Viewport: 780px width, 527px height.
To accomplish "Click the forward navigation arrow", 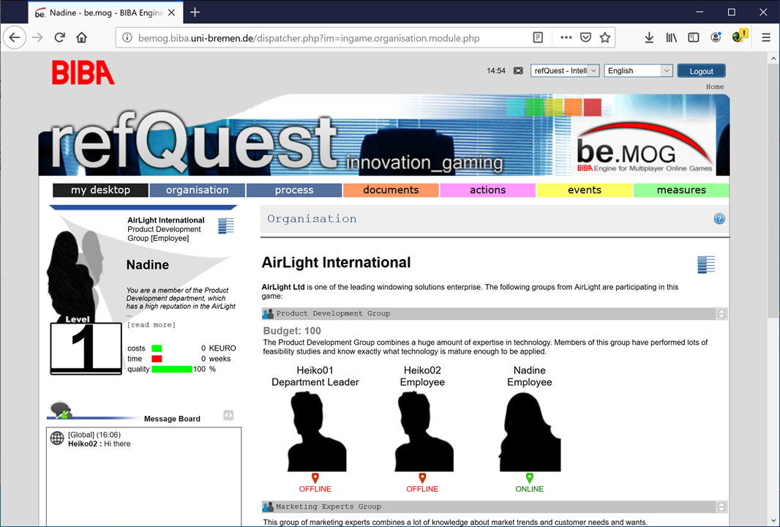I will click(37, 38).
